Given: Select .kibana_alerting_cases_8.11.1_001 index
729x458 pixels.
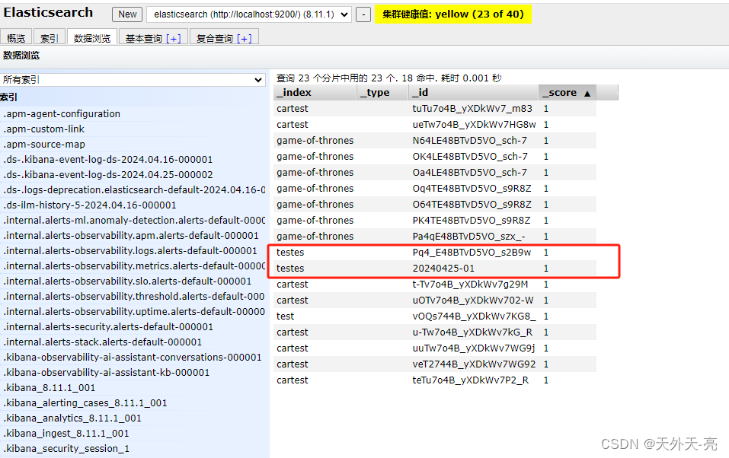Looking at the screenshot, I should click(85, 403).
